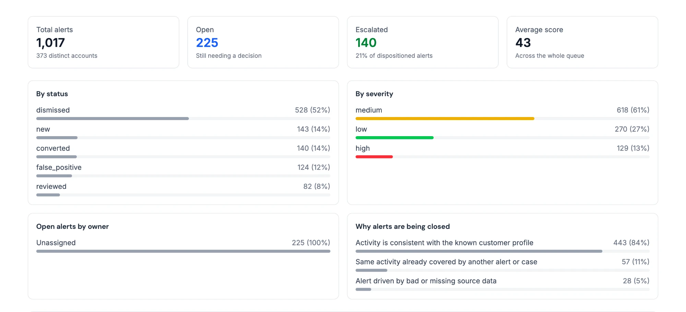
Task: Click the green low severity bar
Action: pos(394,138)
